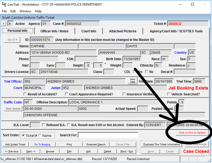This screenshot has width=212, height=163.
Task: Select Name sort order radio
Action: 40,135
